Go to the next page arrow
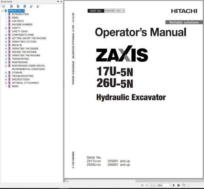 click(174, 185)
